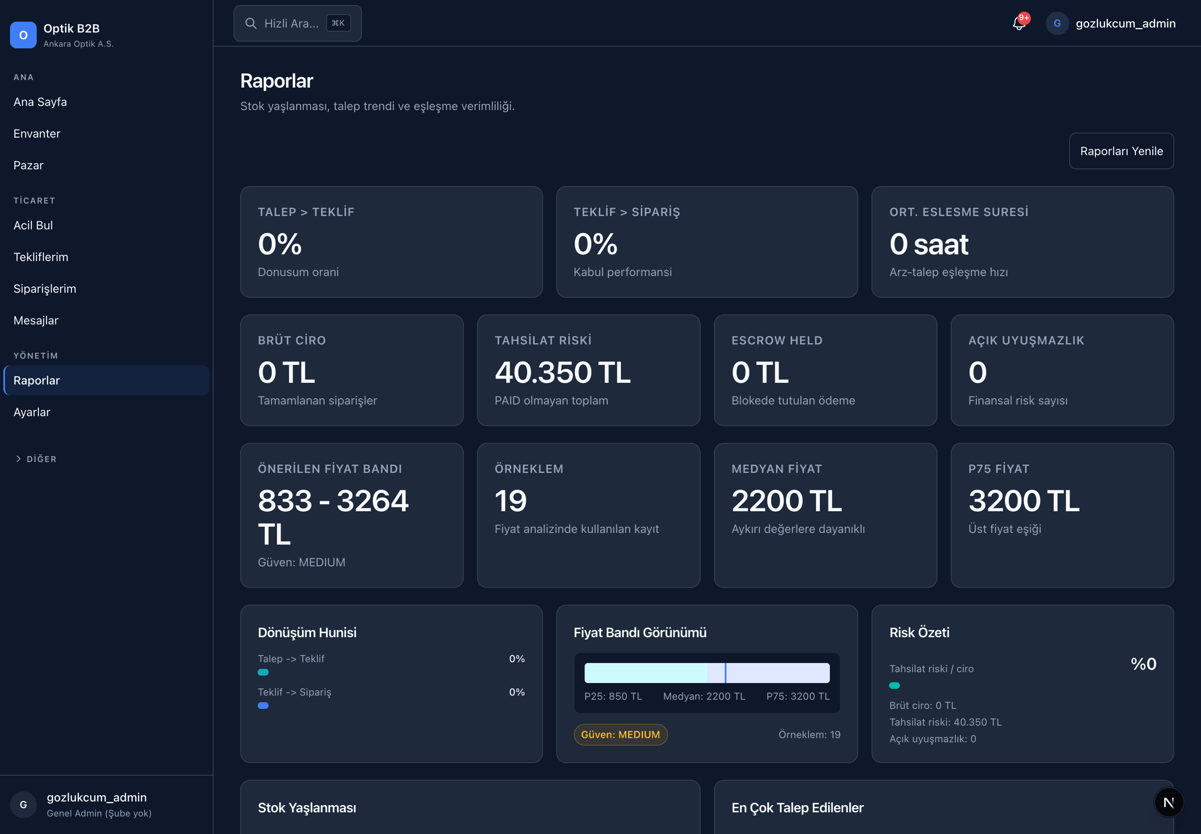Click the Medyan: 2200 TL label
The image size is (1201, 834).
click(704, 696)
